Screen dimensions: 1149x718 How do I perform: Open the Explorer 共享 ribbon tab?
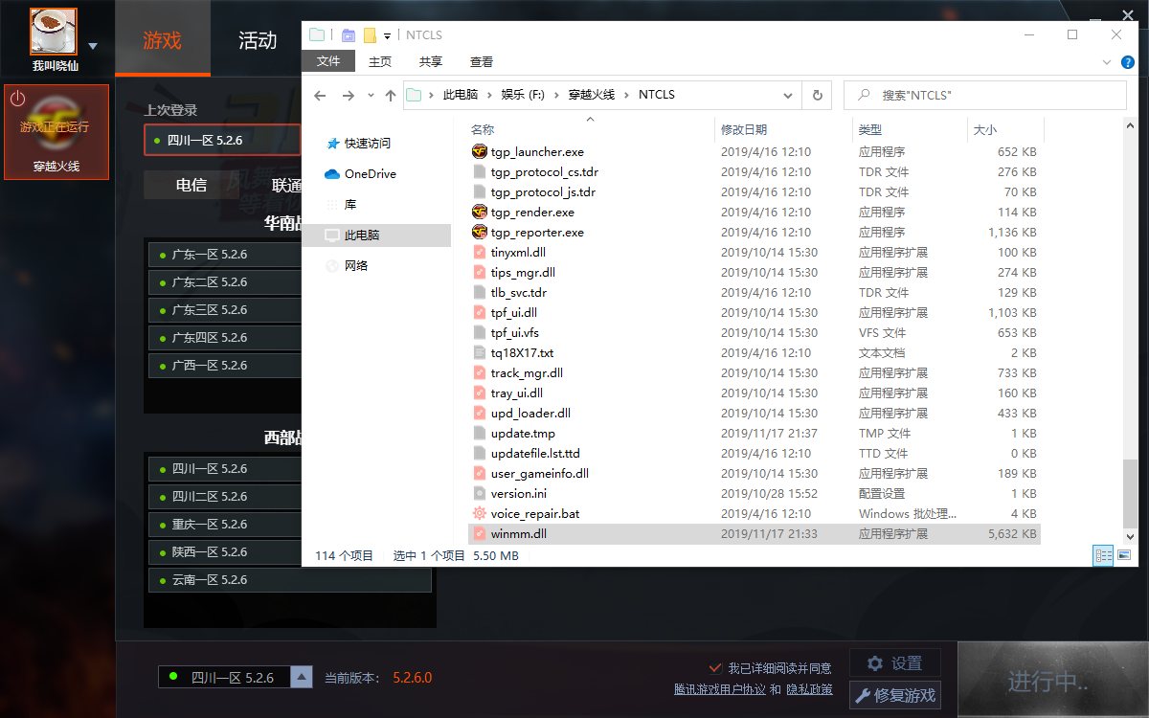[x=431, y=61]
